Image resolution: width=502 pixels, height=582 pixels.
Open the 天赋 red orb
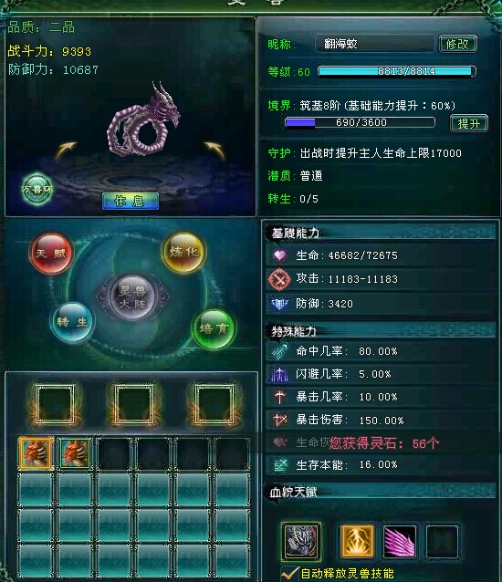pyautogui.click(x=51, y=253)
